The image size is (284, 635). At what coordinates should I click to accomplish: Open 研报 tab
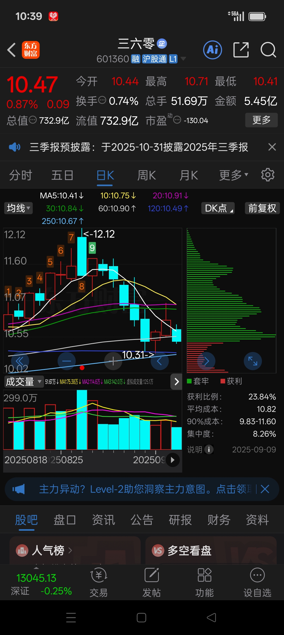(180, 520)
